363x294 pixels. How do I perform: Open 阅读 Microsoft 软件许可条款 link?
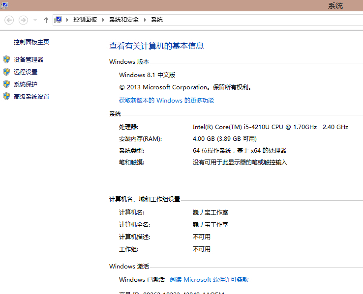click(x=209, y=280)
